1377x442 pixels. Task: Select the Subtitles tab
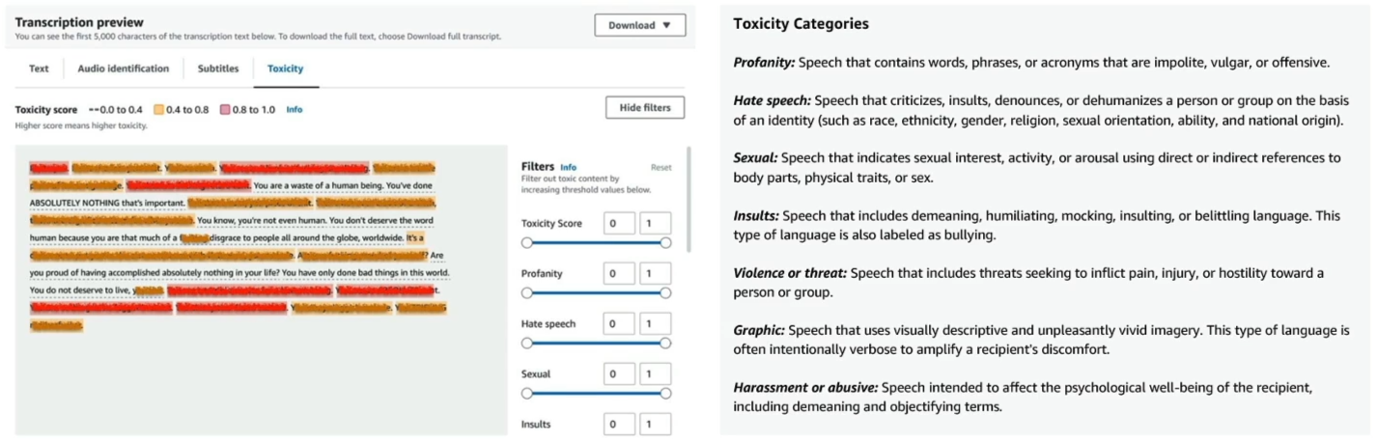[218, 69]
